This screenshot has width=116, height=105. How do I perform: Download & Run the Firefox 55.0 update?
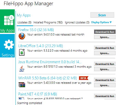click(105, 32)
